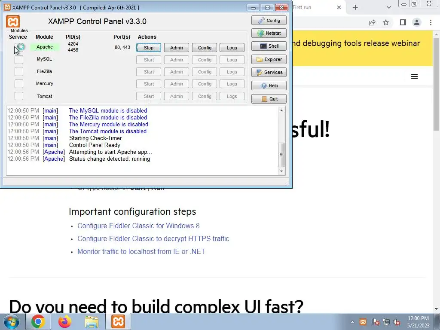Start the Tomcat module

tap(149, 96)
